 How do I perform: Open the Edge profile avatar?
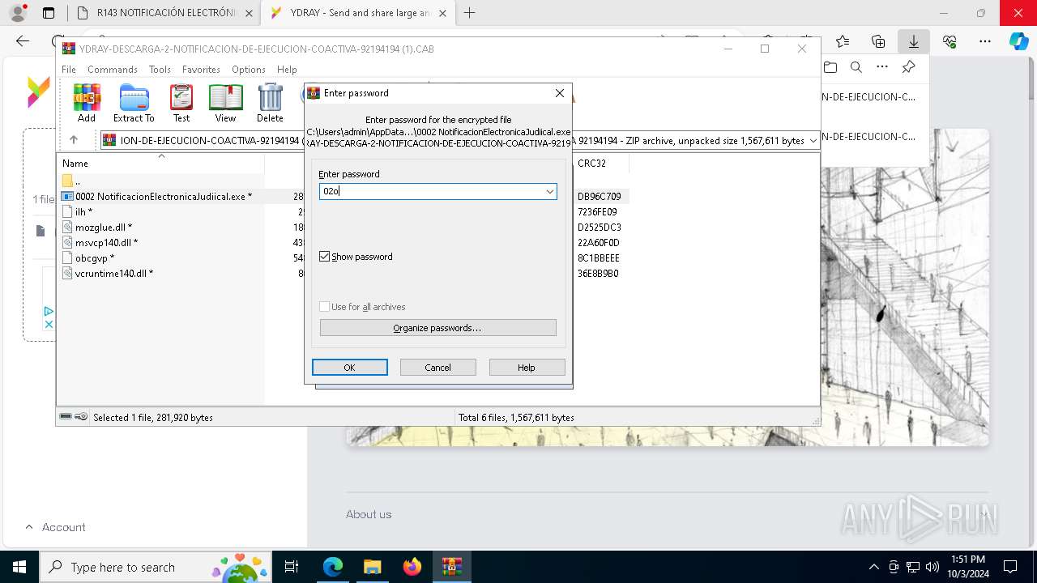point(18,13)
